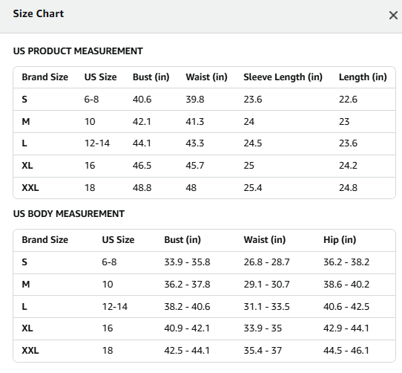Click the 40.9 - 42.1 bust range for XL
The image size is (402, 373).
point(187,328)
